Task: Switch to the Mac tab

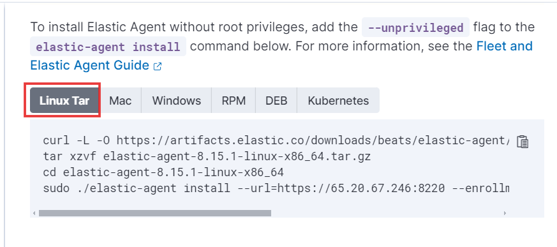Action: click(x=121, y=101)
